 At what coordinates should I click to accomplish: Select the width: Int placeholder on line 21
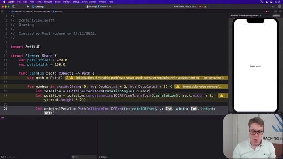(x=194, y=109)
